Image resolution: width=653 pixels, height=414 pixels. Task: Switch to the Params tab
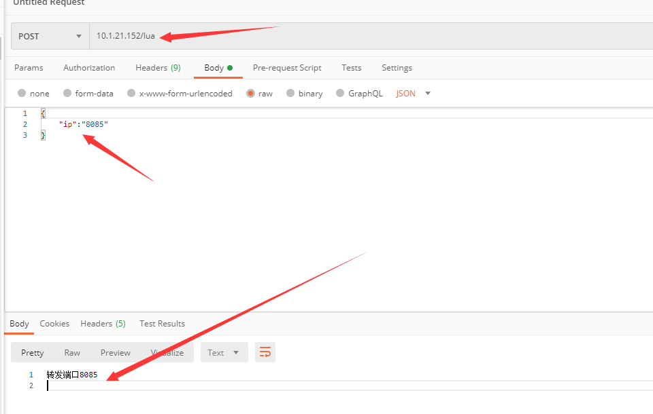(x=29, y=68)
